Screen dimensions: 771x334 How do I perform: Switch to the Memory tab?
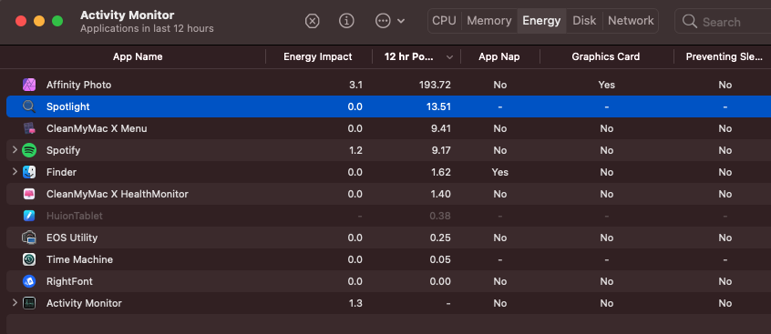pos(489,21)
